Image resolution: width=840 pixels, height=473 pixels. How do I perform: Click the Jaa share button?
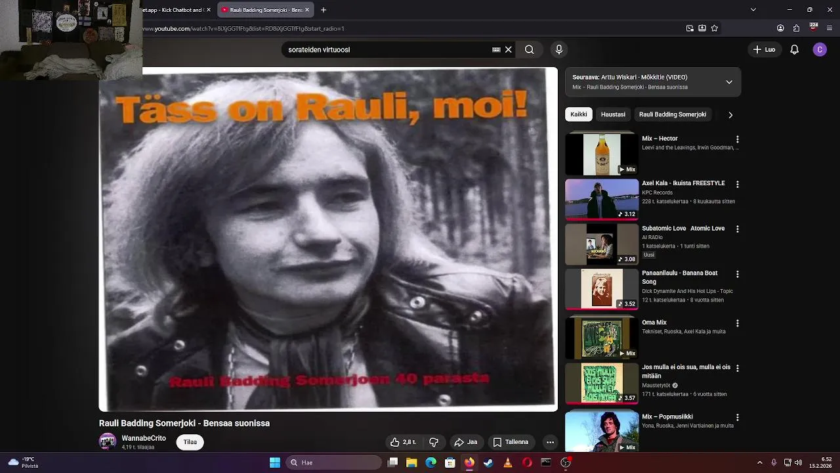coord(466,442)
